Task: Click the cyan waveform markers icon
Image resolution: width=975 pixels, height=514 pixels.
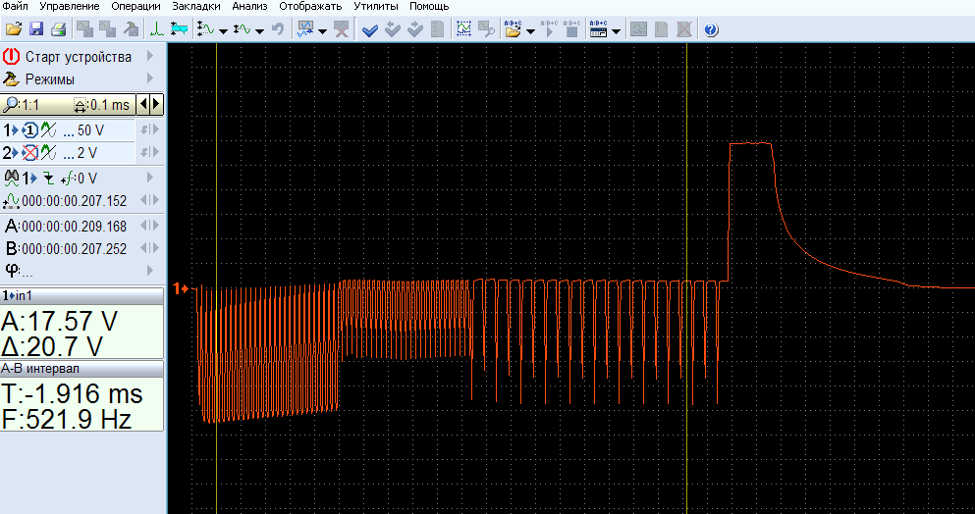Action: click(x=179, y=29)
